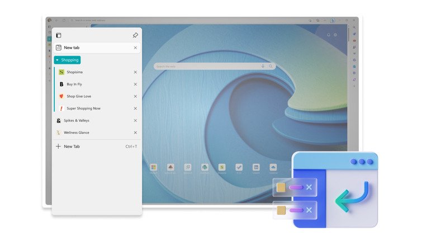The image size is (436, 245).
Task: Open a new tab with the plus New Tab button
Action: tap(97, 147)
